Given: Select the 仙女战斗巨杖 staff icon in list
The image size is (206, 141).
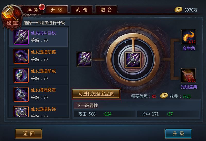Looking at the screenshot, I should tap(21, 37).
